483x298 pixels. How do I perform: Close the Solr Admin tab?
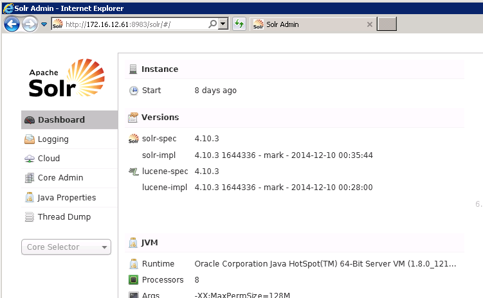coord(369,24)
